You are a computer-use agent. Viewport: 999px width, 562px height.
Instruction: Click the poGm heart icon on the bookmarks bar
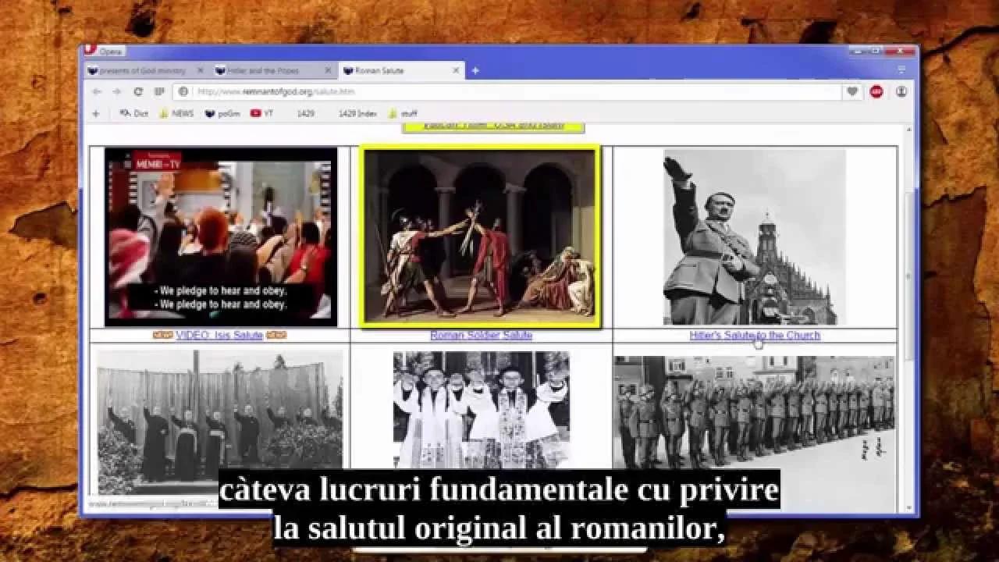208,112
